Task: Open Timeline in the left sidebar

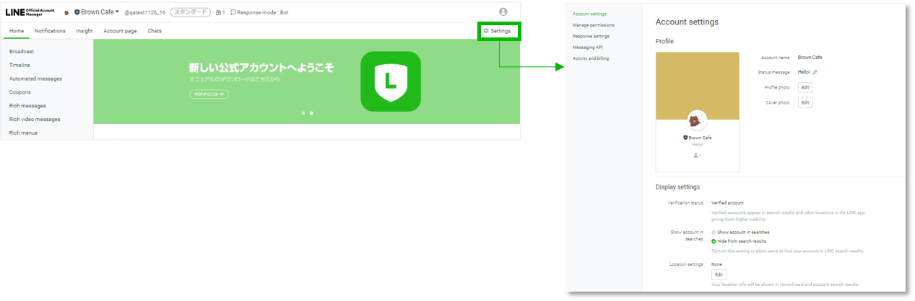Action: [19, 65]
